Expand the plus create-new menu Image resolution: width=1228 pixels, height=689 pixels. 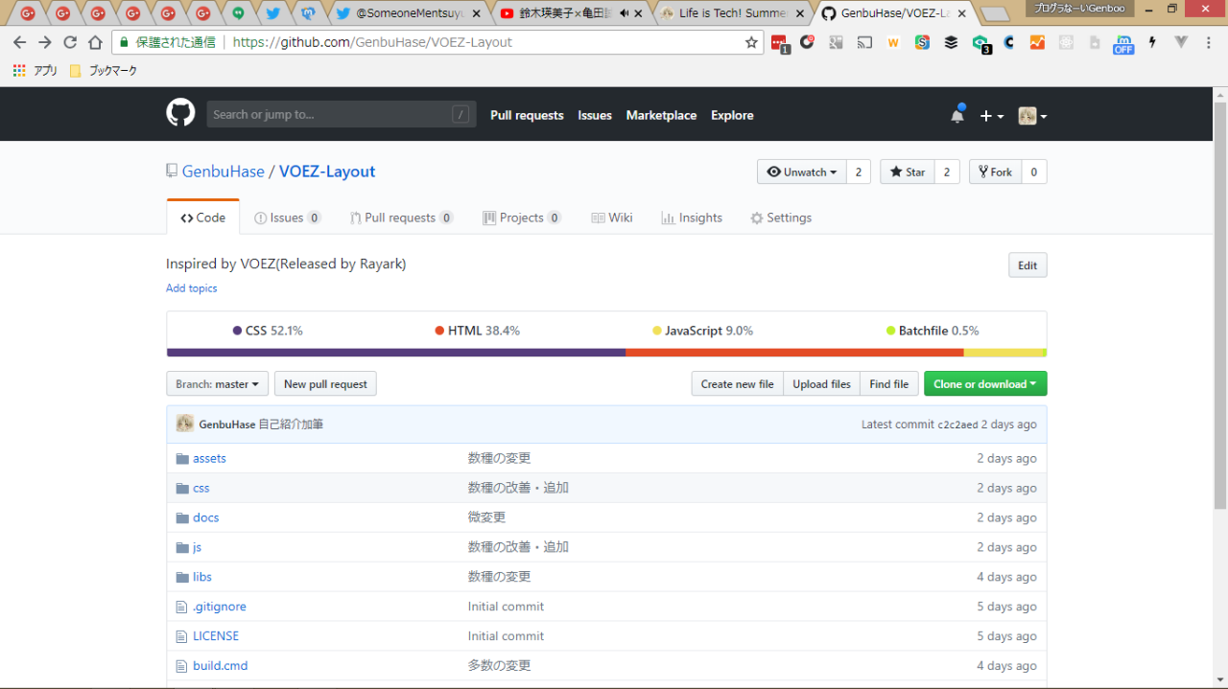(x=991, y=116)
